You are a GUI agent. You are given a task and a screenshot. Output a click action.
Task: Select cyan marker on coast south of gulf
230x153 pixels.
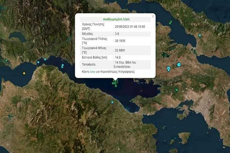(x=112, y=102)
